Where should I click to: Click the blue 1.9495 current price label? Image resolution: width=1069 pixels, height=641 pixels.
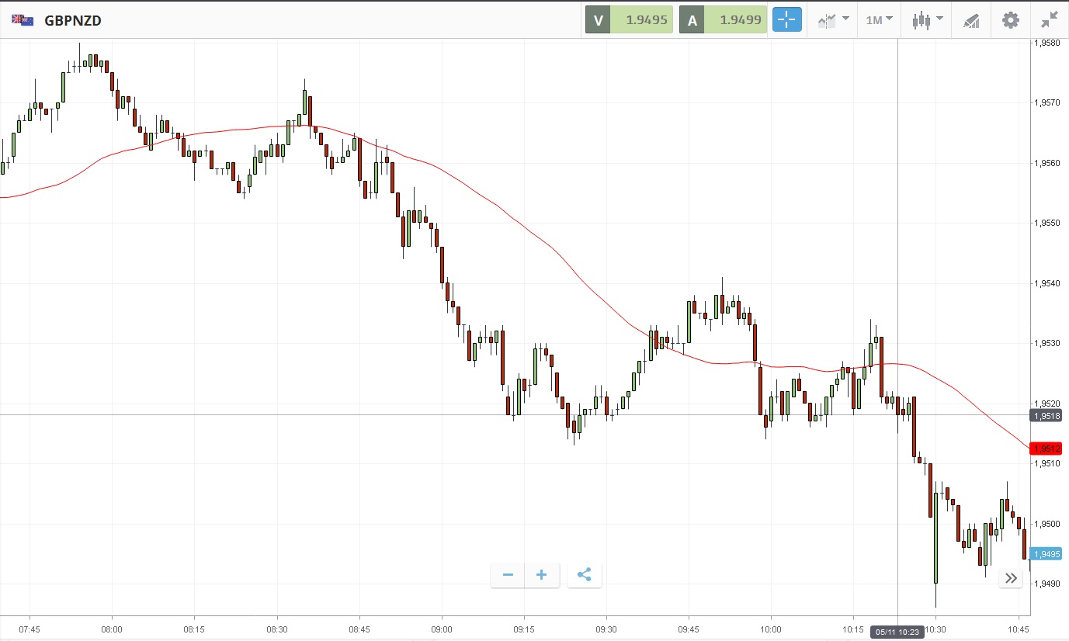click(1045, 554)
